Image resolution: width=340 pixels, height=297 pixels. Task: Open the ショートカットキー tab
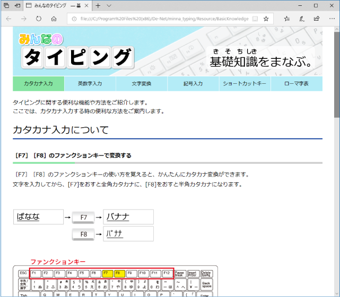(245, 84)
